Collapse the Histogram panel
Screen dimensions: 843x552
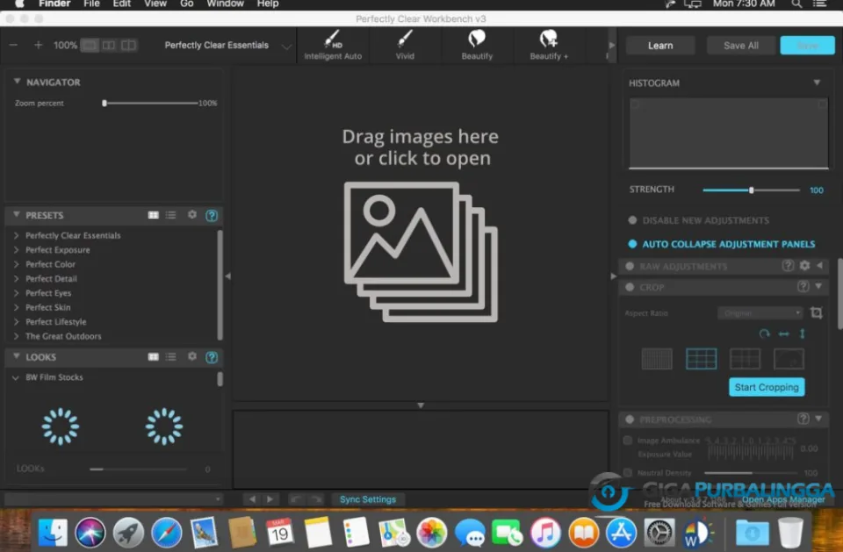tap(817, 82)
